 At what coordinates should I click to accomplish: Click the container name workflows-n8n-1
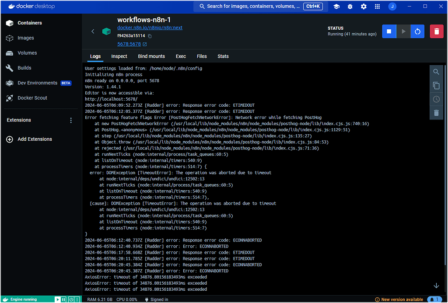coord(144,20)
